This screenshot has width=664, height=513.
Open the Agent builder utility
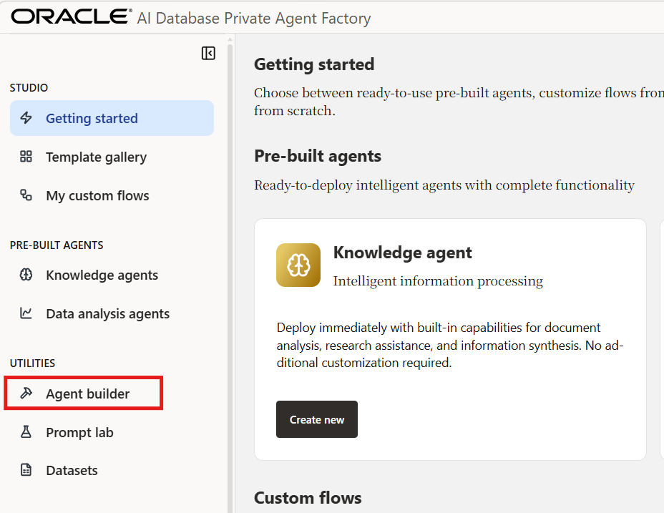tap(88, 394)
